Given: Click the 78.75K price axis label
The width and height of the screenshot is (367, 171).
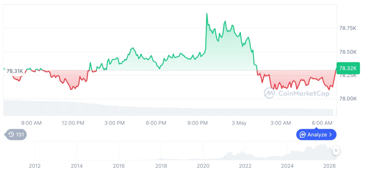Looking at the screenshot, I should tap(348, 28).
